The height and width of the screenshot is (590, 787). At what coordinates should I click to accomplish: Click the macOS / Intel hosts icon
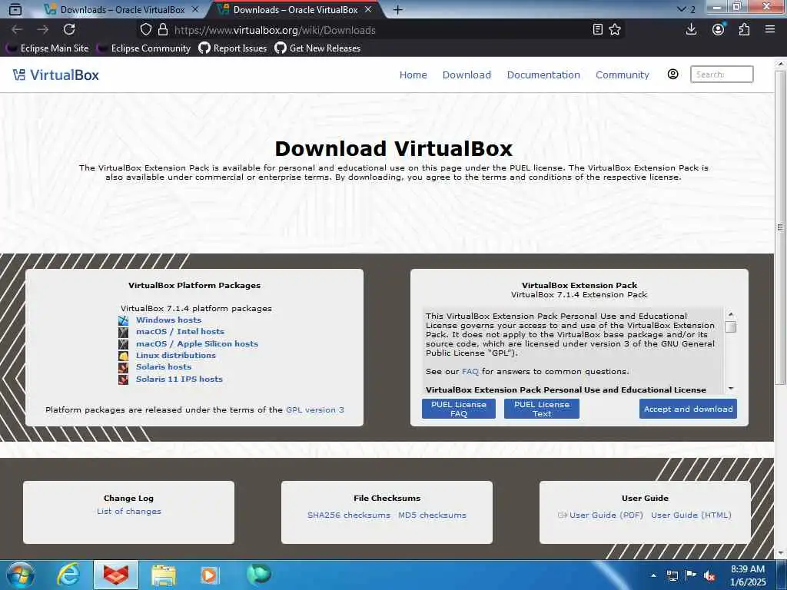124,332
